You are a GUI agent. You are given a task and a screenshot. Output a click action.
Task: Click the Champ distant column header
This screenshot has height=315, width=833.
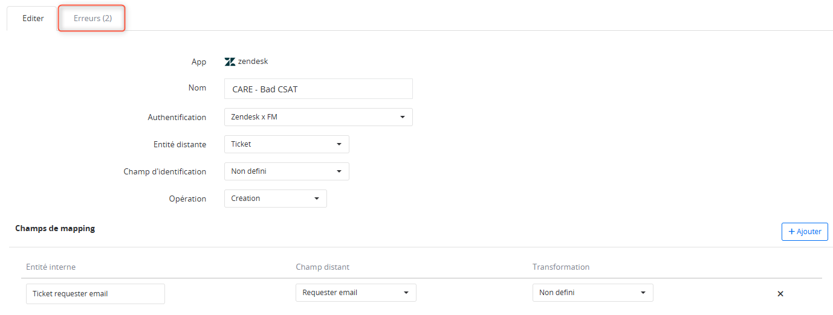pos(322,267)
